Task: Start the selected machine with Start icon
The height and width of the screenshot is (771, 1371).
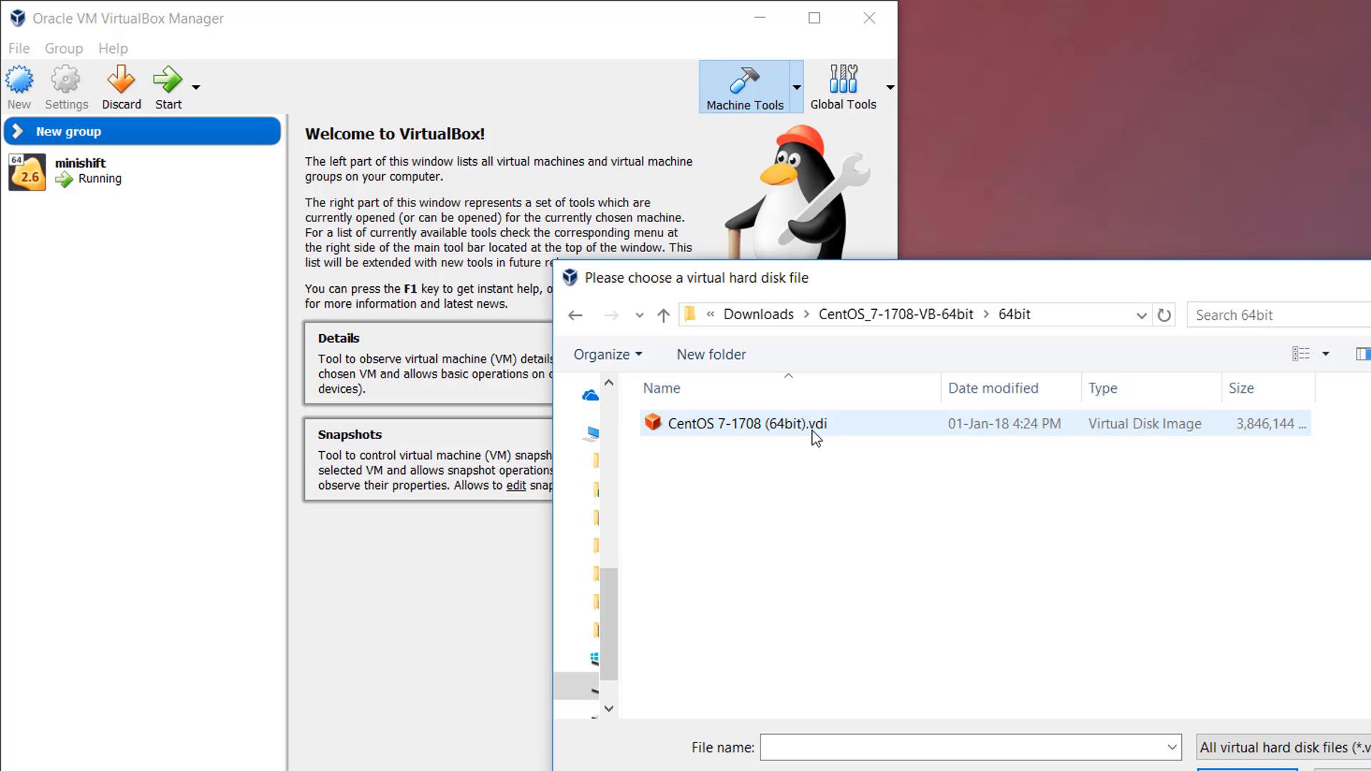Action: pos(168,80)
